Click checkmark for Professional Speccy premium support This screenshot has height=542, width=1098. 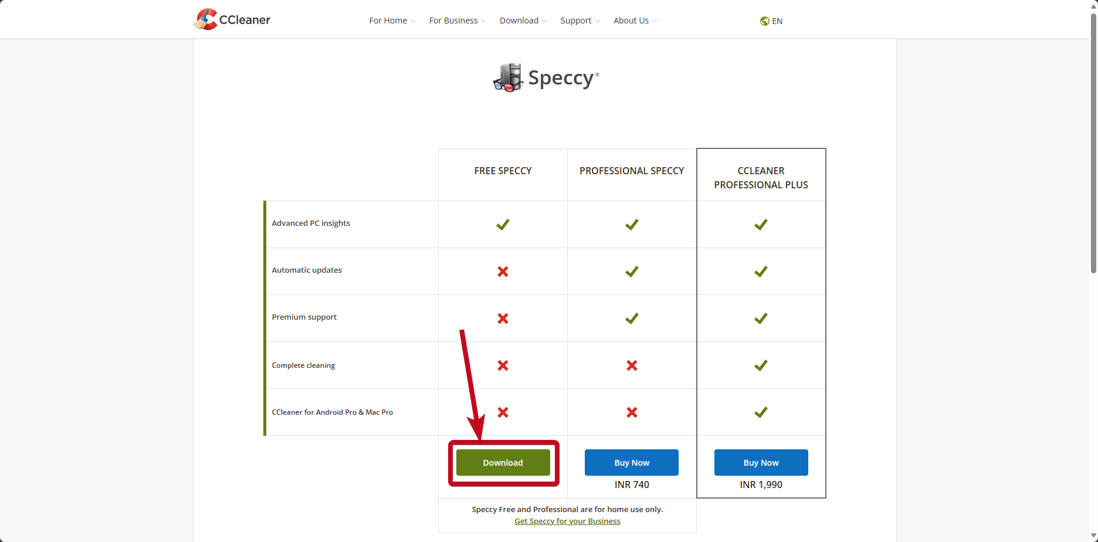pos(632,319)
